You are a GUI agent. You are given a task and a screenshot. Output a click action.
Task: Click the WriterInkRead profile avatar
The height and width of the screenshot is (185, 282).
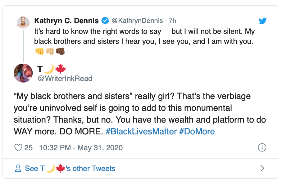(x=23, y=73)
